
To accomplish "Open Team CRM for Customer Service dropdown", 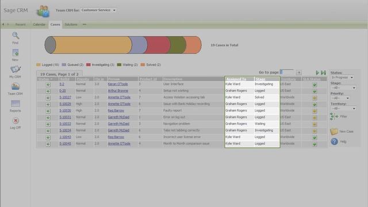I will [x=98, y=10].
